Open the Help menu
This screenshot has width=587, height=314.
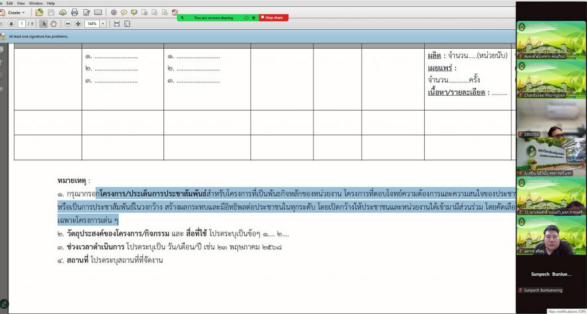tap(51, 3)
